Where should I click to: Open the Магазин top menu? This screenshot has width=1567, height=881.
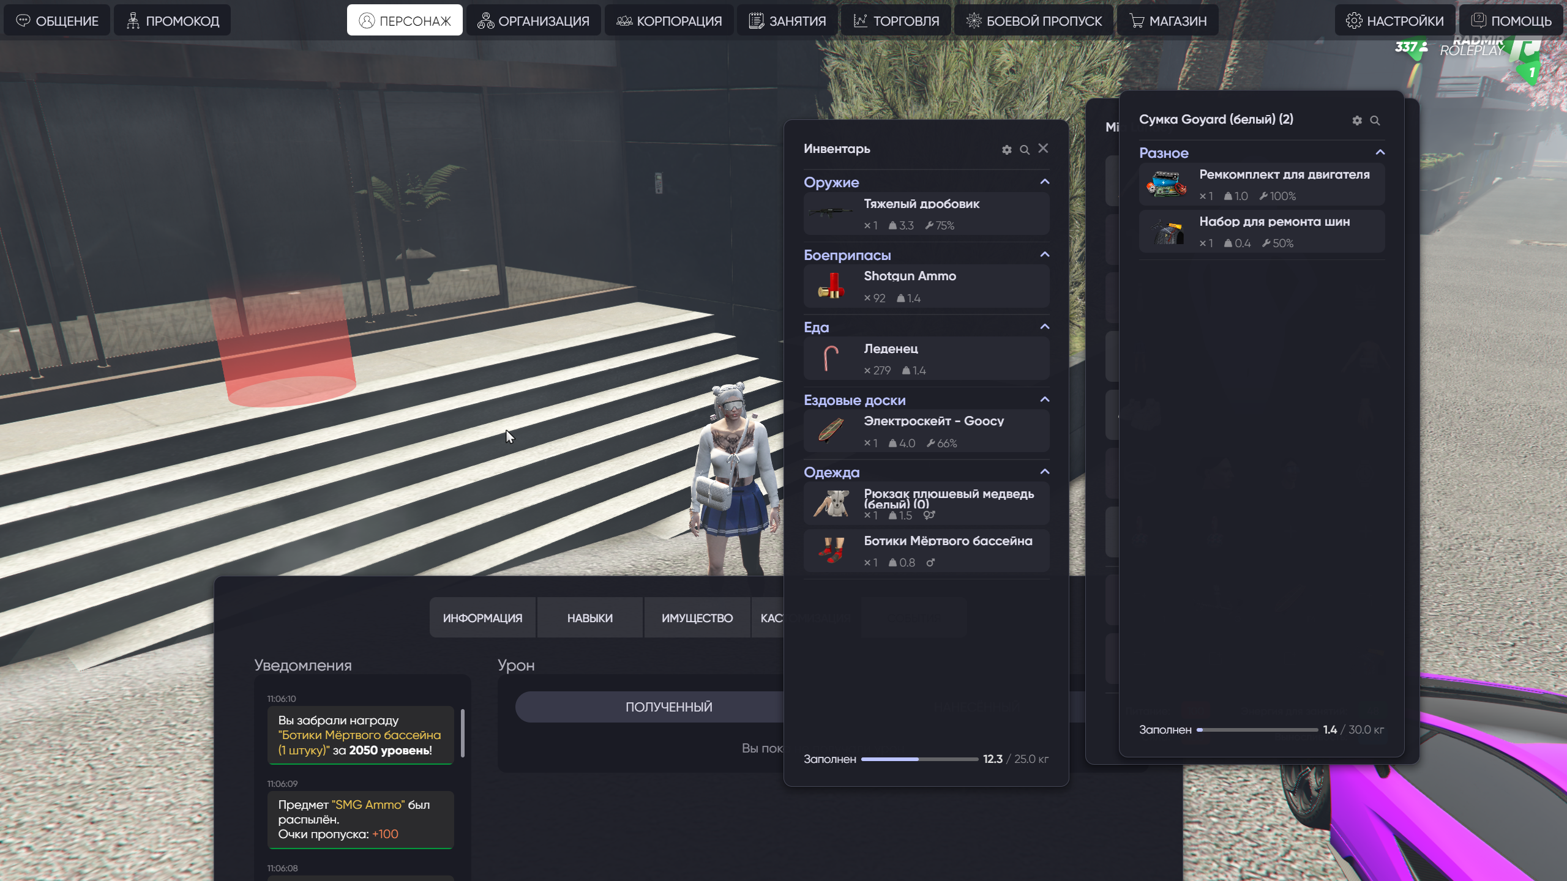pos(1168,21)
